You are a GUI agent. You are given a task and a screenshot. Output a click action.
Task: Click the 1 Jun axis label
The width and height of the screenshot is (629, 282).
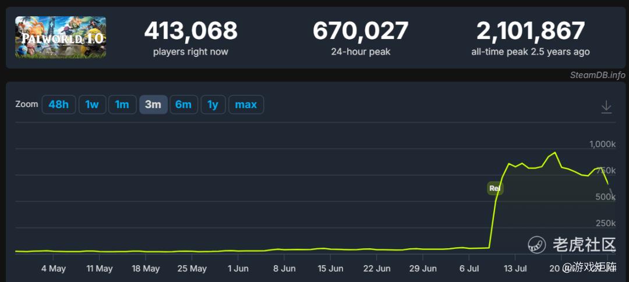click(x=238, y=269)
